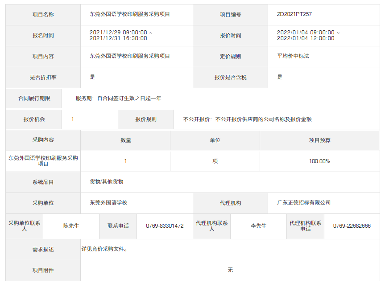Click the 定价规则 label
Image resolution: width=385 pixels, height=287 pixels.
click(x=230, y=57)
